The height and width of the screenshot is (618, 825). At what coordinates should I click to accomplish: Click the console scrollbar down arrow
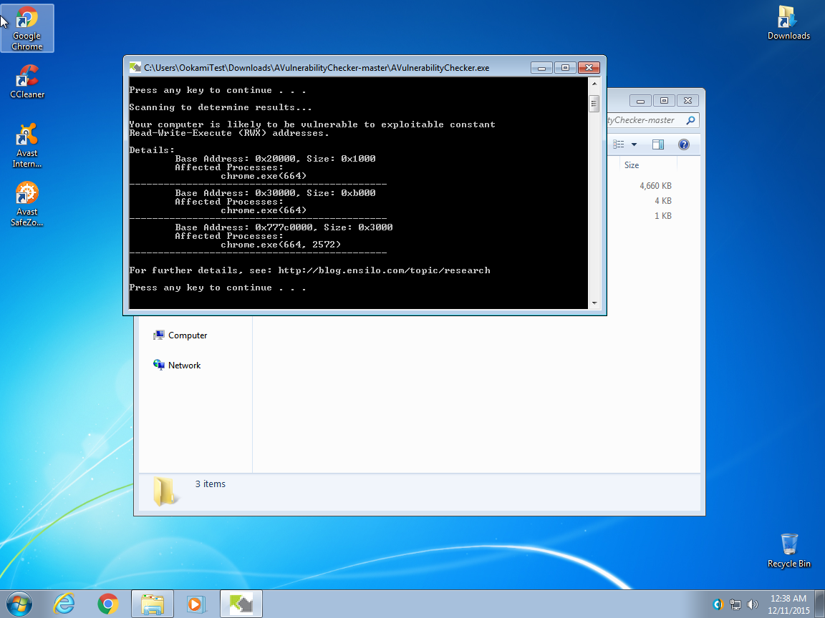(594, 303)
